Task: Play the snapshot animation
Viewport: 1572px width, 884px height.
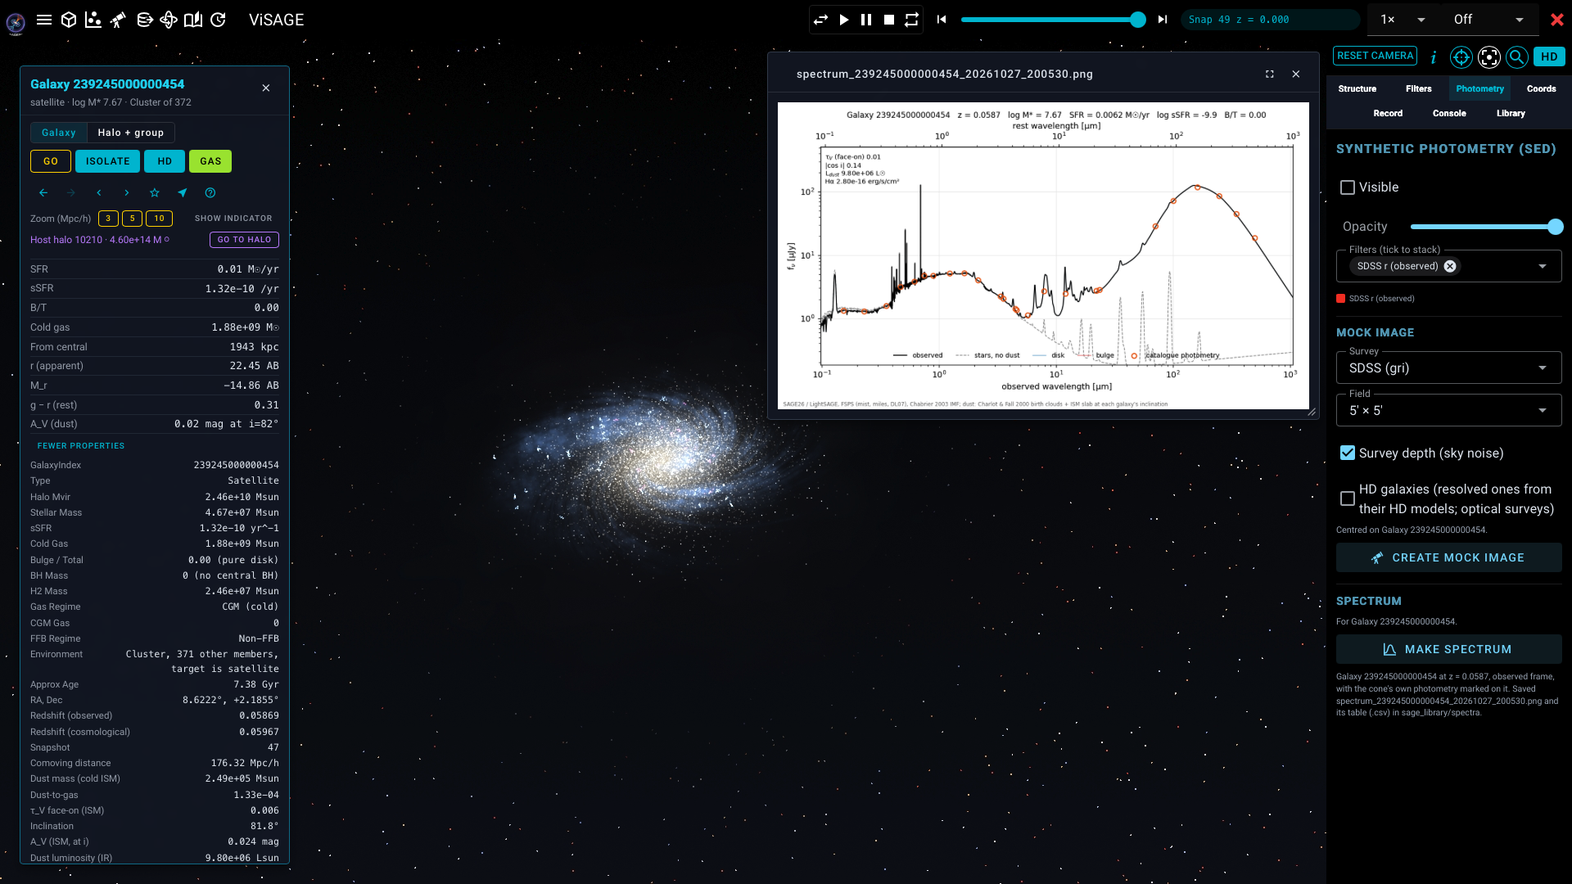Action: point(844,20)
